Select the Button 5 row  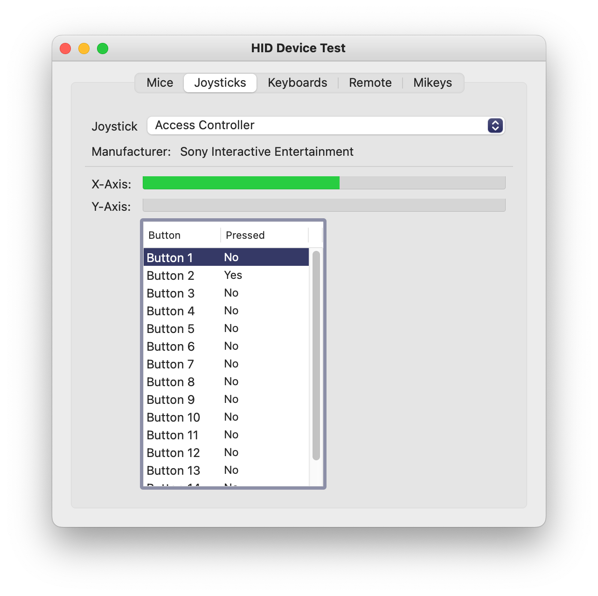(x=226, y=328)
